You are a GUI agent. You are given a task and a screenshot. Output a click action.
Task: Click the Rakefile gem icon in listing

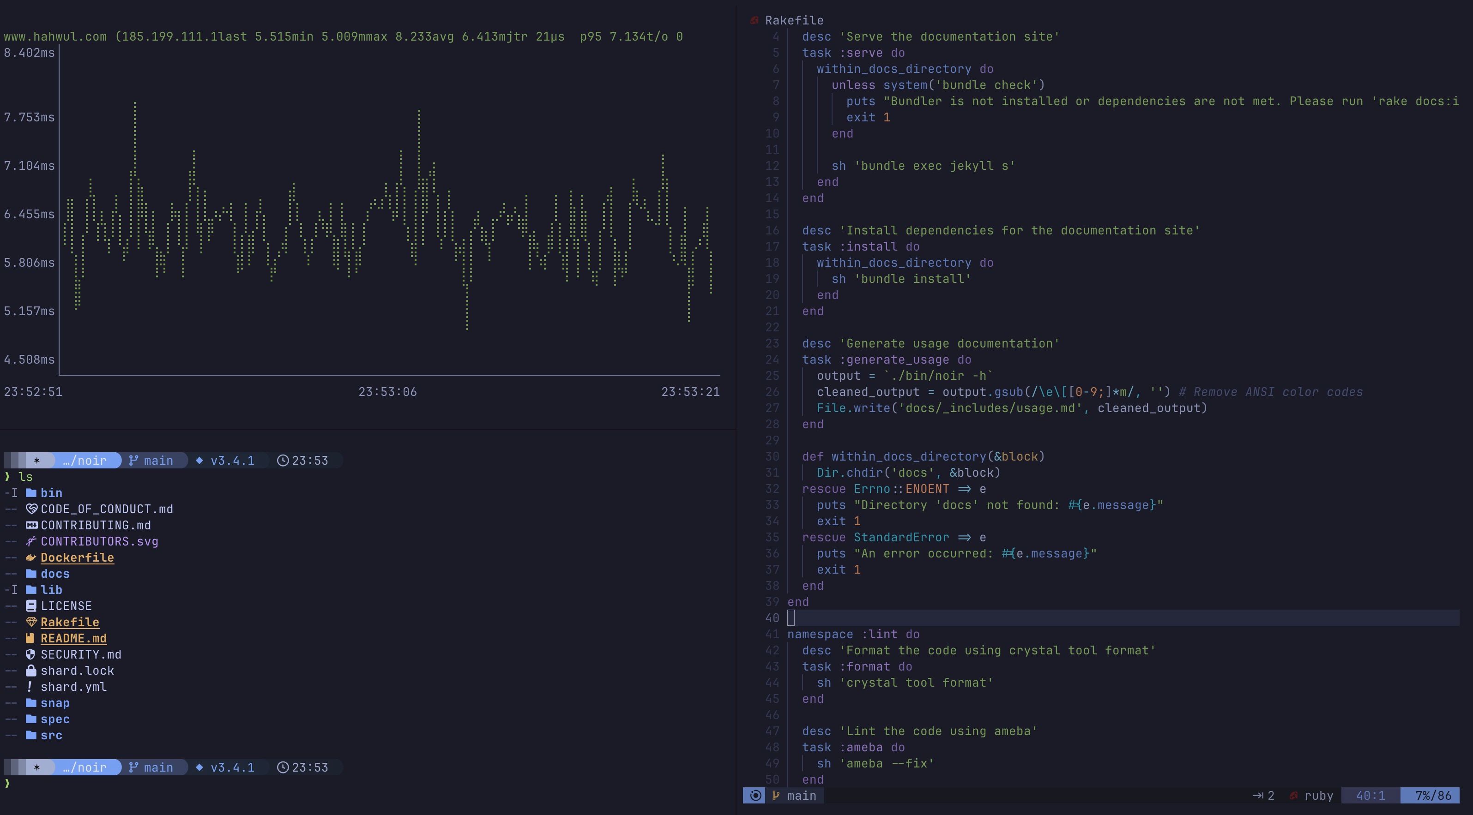(31, 622)
